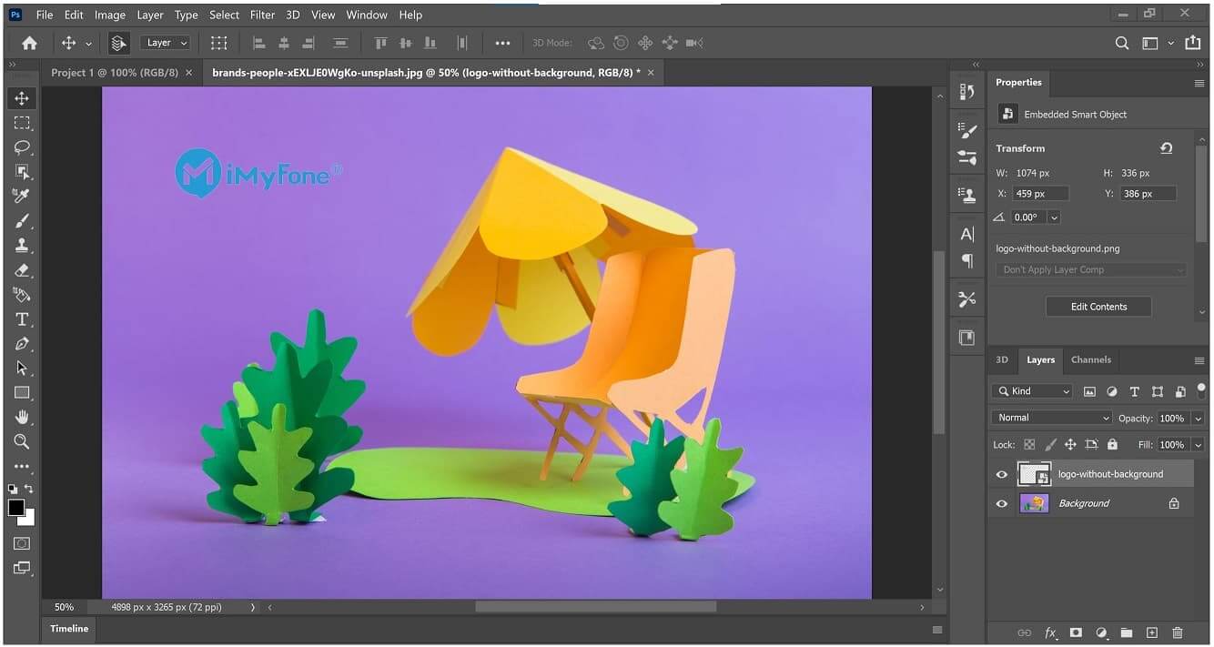Select the Horizontal Type tool

click(22, 318)
